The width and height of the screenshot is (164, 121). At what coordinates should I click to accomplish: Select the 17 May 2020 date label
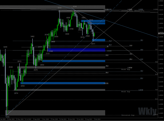click(20, 119)
